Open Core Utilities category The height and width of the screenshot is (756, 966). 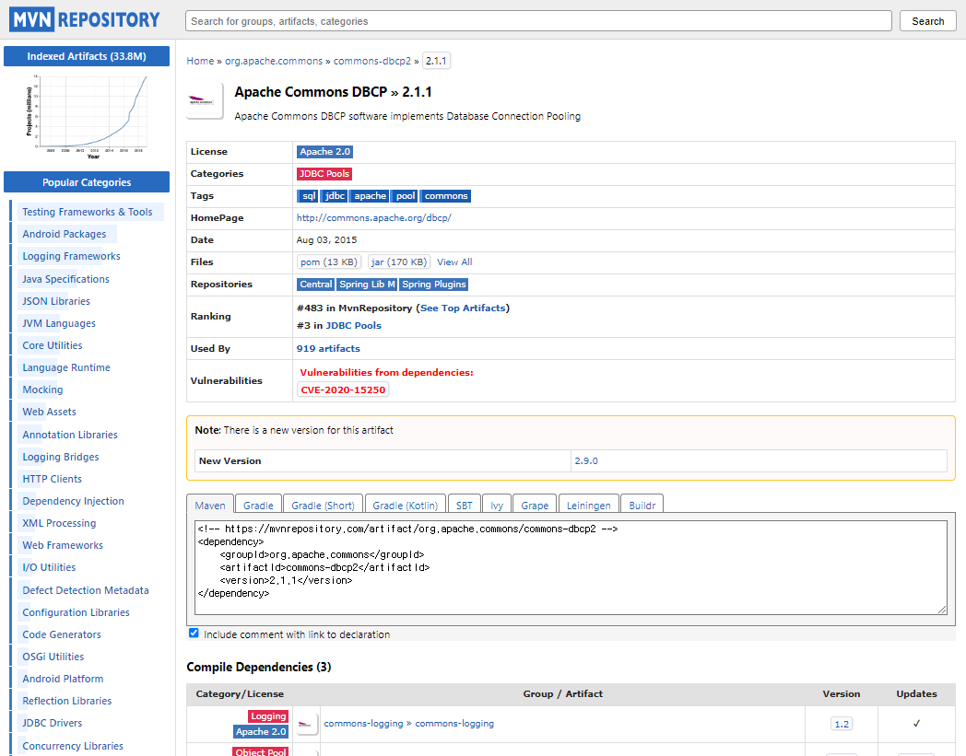click(53, 345)
